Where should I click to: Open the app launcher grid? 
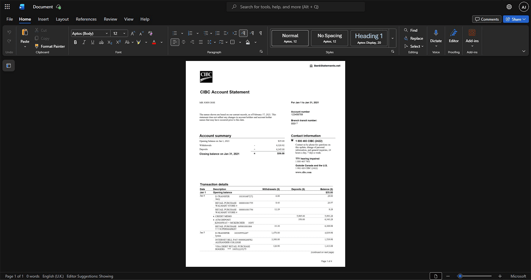[x=7, y=7]
